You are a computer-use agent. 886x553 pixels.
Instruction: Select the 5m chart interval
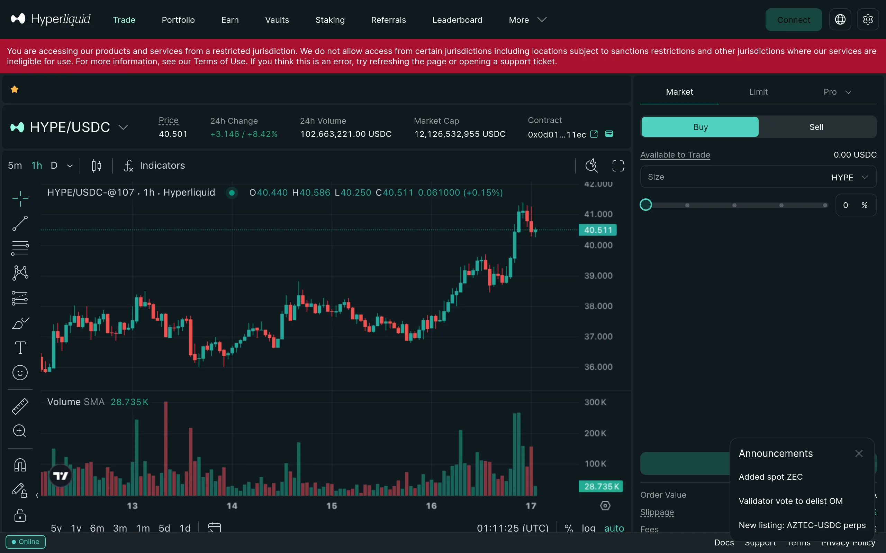pyautogui.click(x=15, y=166)
